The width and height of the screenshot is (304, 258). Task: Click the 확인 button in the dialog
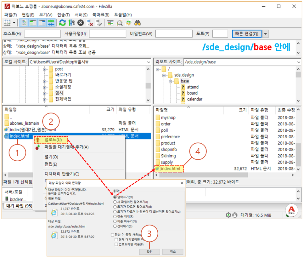tap(149, 252)
